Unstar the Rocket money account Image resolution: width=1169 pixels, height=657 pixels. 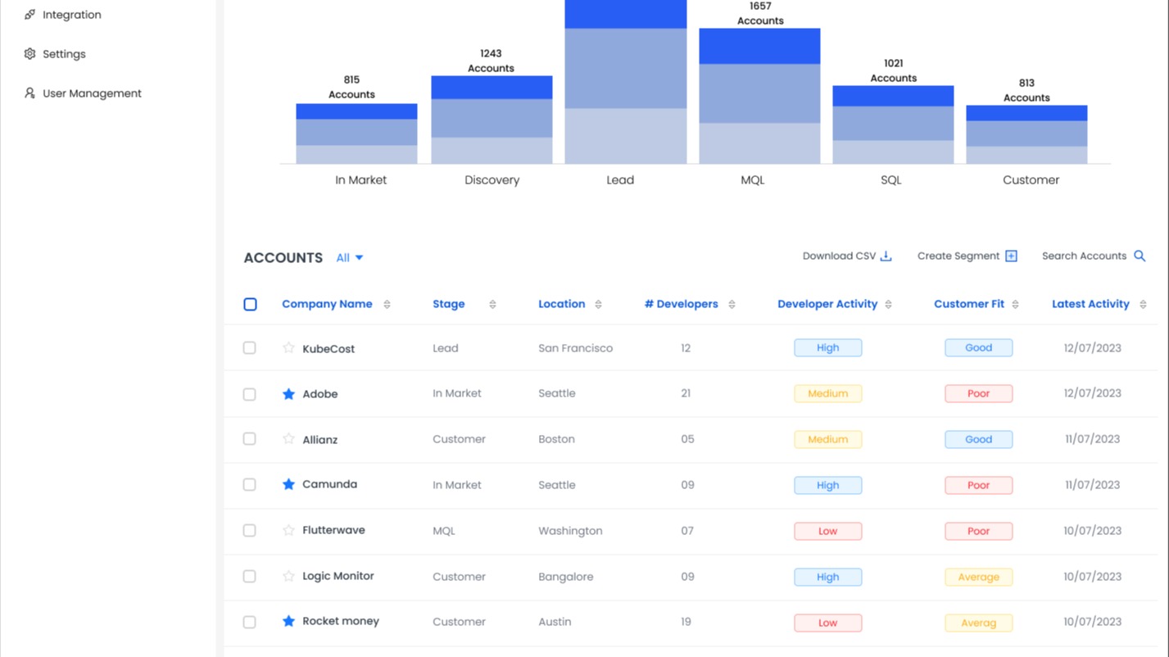288,622
